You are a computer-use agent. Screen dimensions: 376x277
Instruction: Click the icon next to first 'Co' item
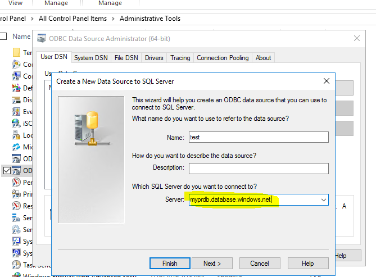coord(16,64)
